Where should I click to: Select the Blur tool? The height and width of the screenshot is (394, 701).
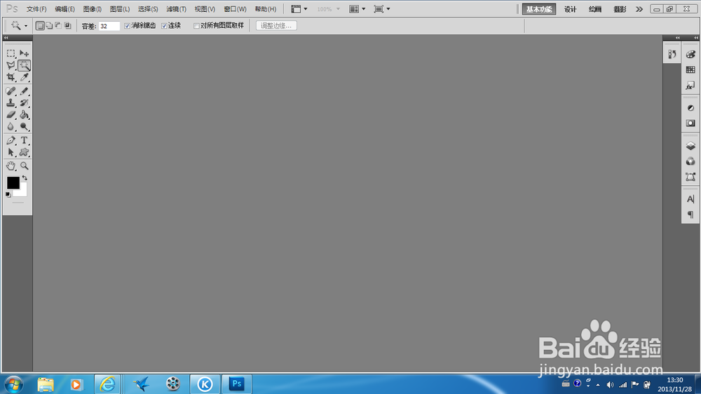point(11,127)
